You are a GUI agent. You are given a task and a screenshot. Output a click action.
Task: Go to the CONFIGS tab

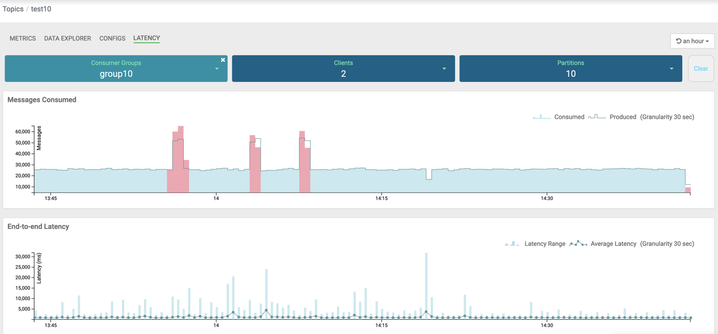[x=112, y=38]
